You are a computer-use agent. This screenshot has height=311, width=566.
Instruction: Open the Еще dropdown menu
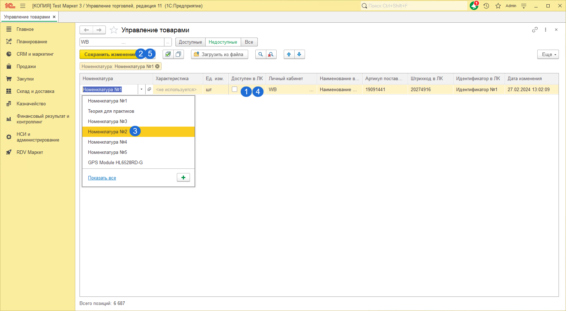tap(548, 54)
